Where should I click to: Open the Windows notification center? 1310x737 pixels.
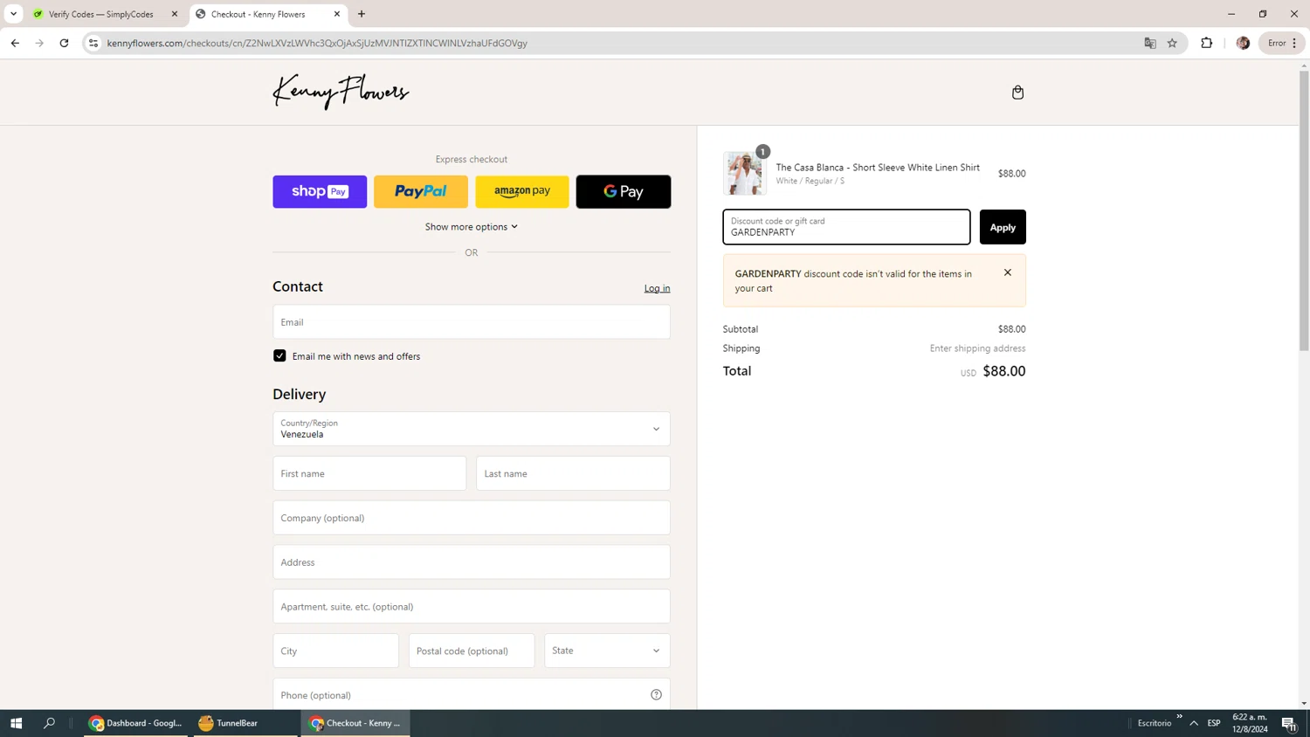coord(1289,723)
